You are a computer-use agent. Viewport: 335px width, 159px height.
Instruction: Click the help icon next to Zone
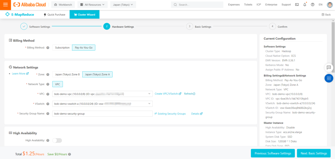[x=48, y=75]
